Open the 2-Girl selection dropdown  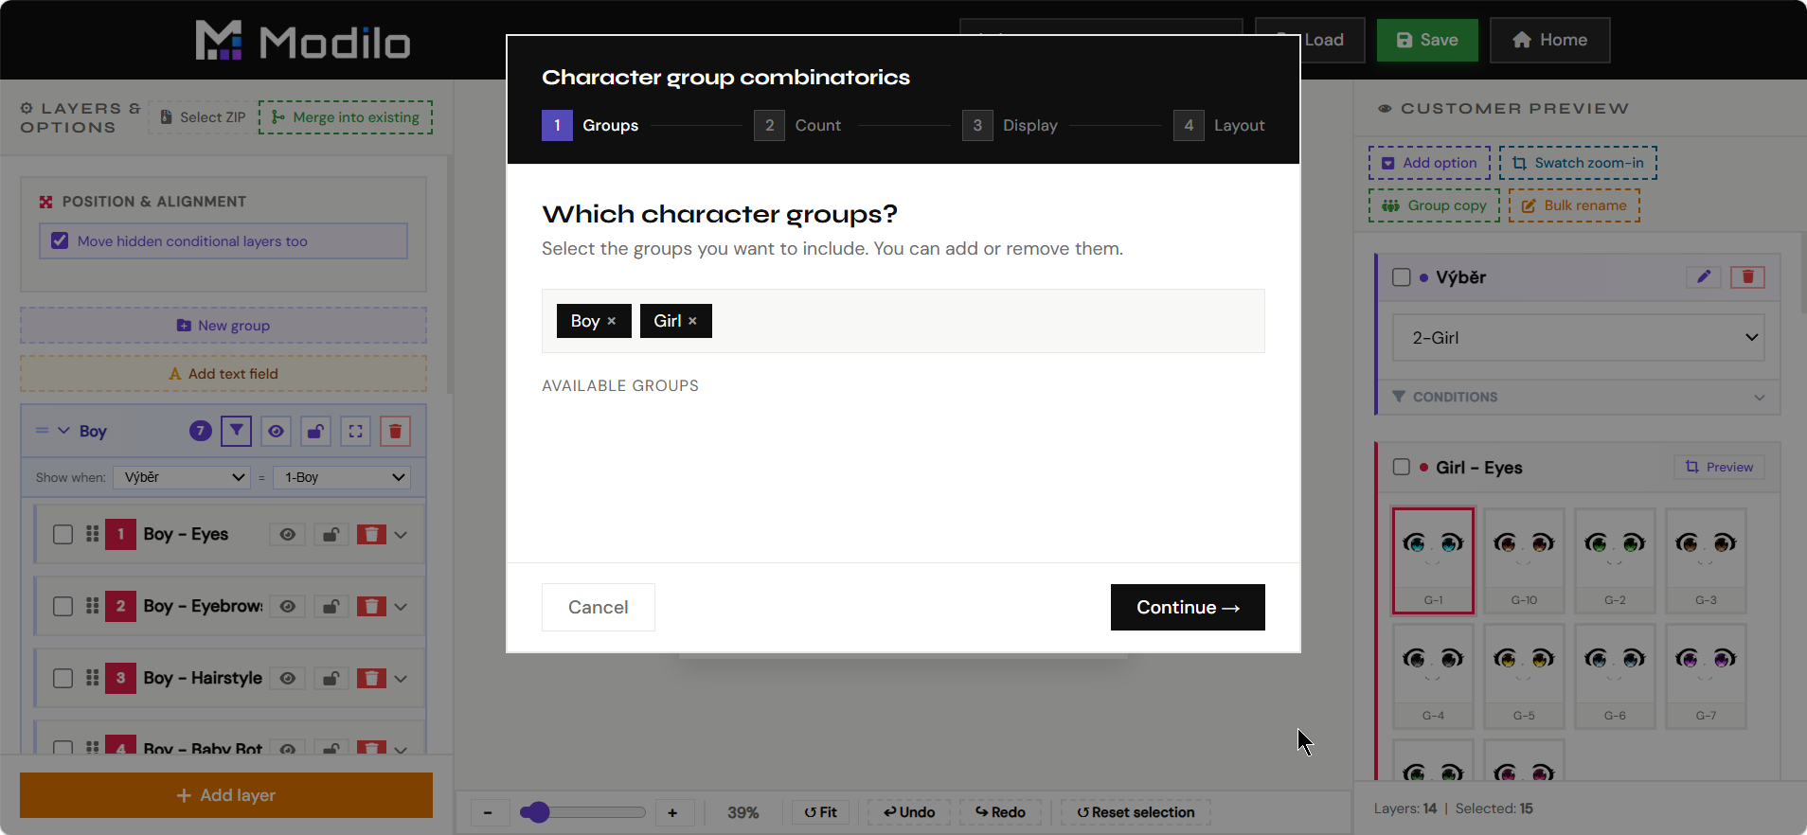[x=1578, y=338]
